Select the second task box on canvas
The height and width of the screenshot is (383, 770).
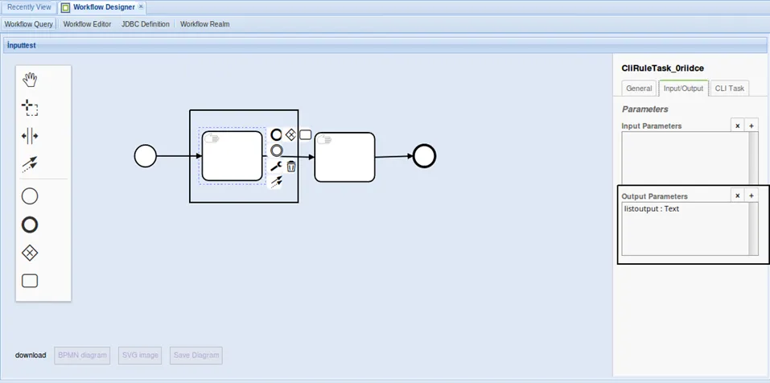[x=344, y=157]
